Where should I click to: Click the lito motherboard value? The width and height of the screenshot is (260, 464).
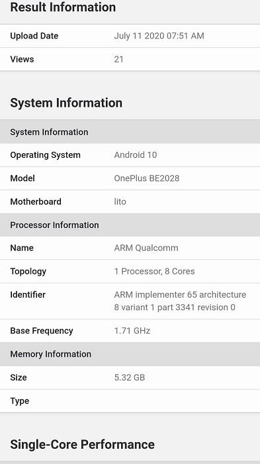click(x=120, y=202)
